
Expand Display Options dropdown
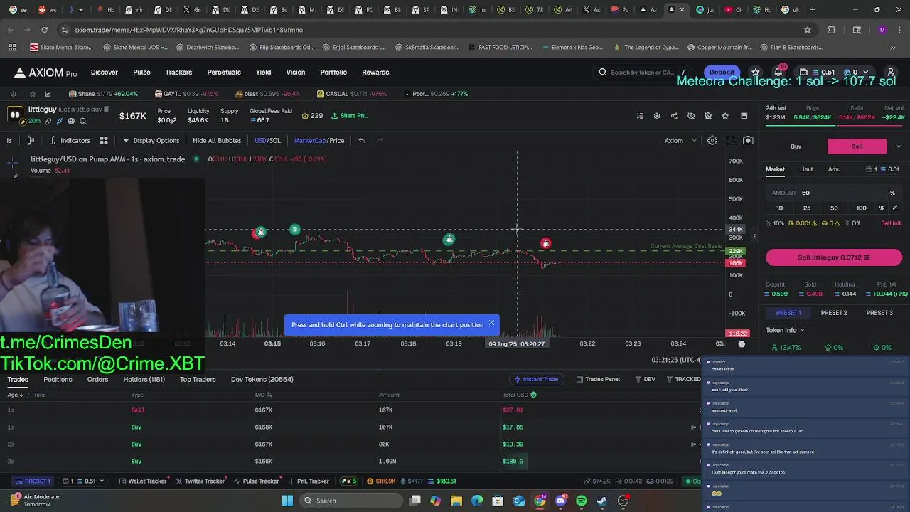click(151, 141)
